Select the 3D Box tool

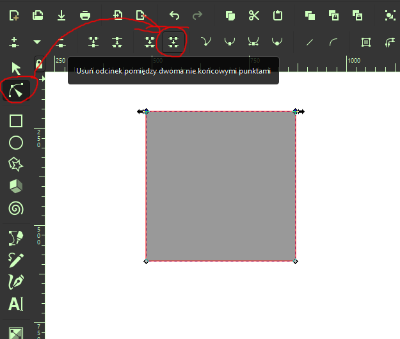tap(16, 186)
